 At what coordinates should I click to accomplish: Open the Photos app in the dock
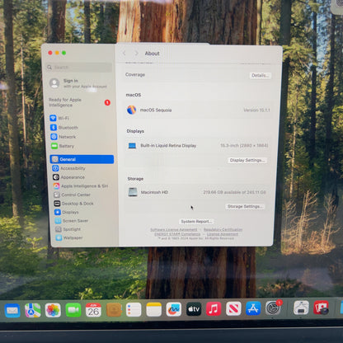(53, 310)
